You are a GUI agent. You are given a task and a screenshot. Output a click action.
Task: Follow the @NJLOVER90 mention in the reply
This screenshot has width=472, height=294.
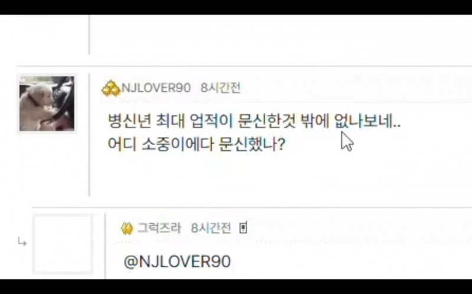click(178, 261)
